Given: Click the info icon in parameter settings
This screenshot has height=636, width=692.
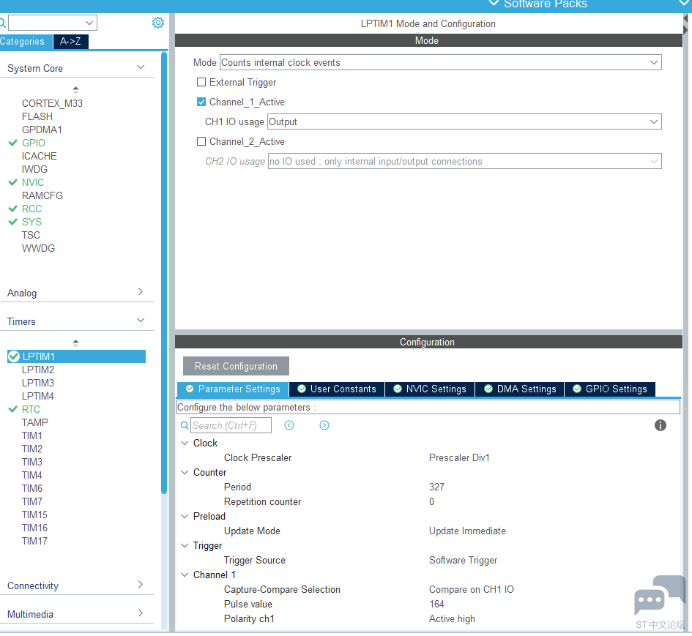Looking at the screenshot, I should point(660,425).
